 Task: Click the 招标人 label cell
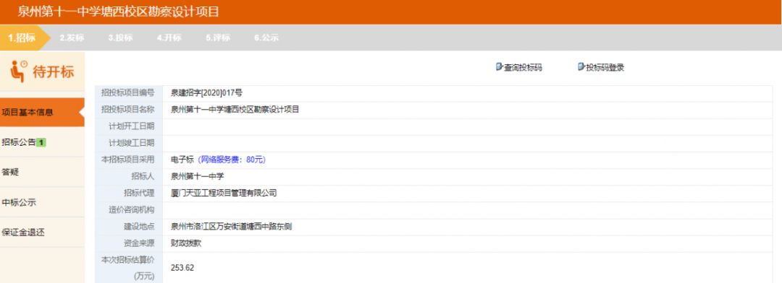(x=128, y=177)
